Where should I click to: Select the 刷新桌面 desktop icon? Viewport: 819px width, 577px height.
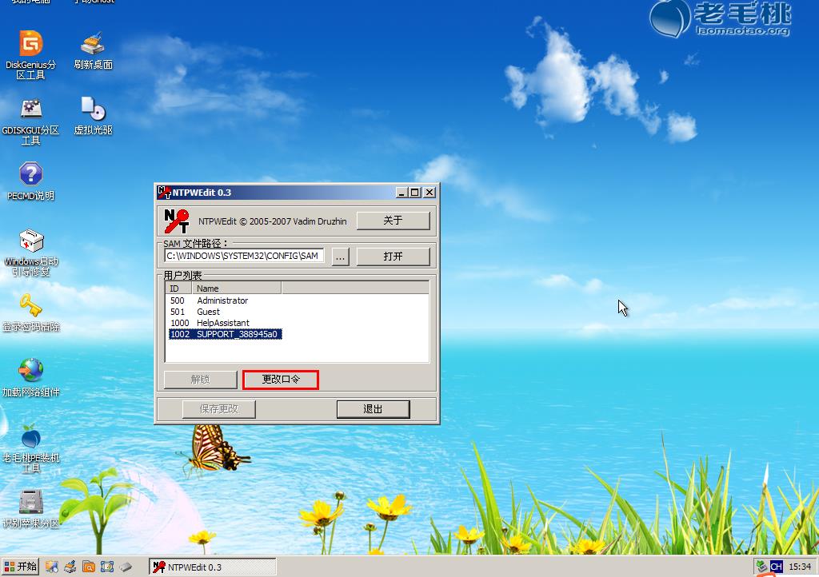point(93,45)
